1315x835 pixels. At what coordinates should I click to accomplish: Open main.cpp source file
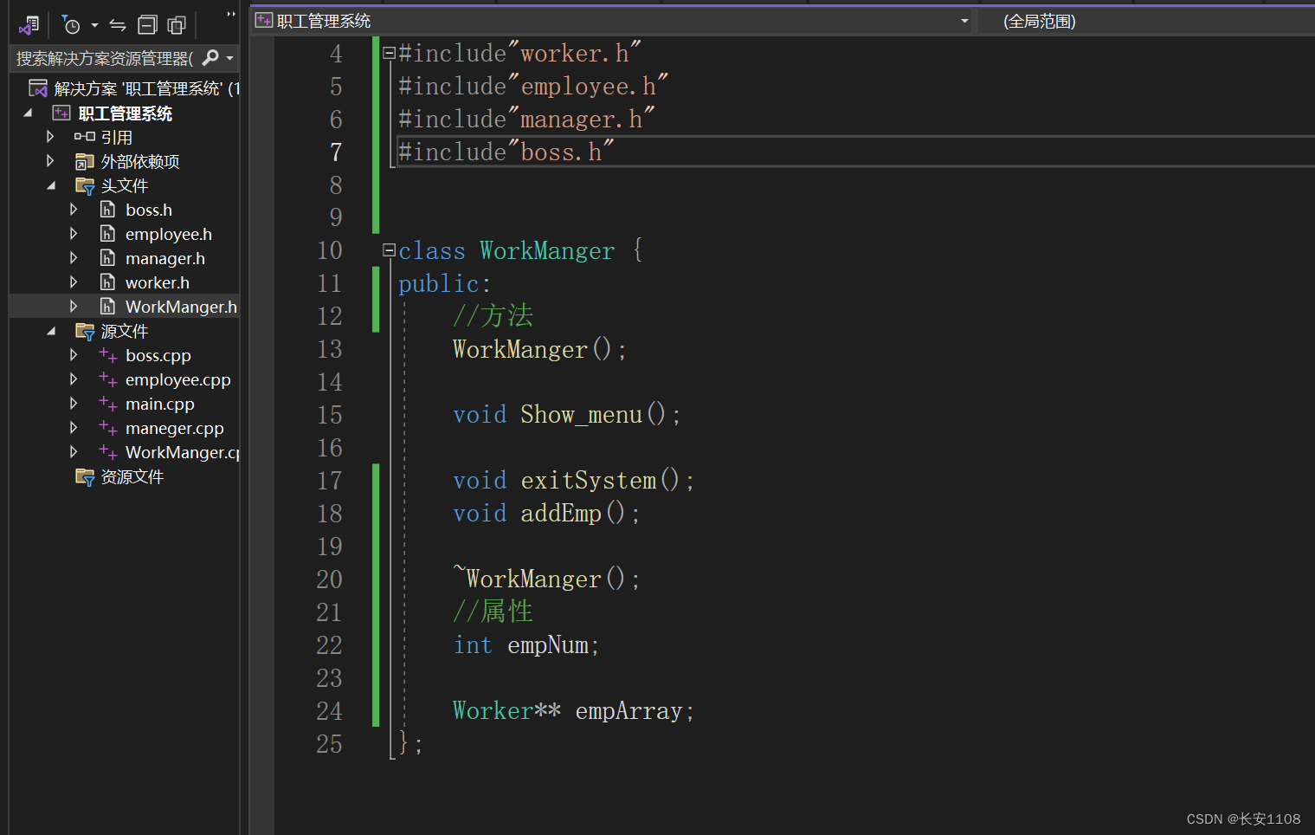[160, 404]
